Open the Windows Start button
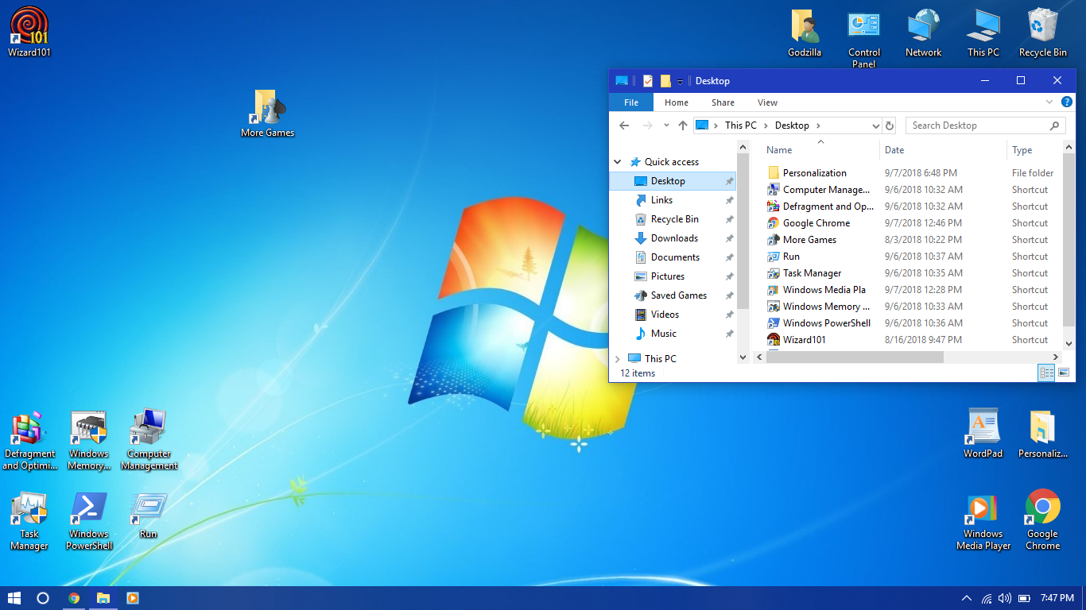Screen dimensions: 1086x610 [14, 598]
